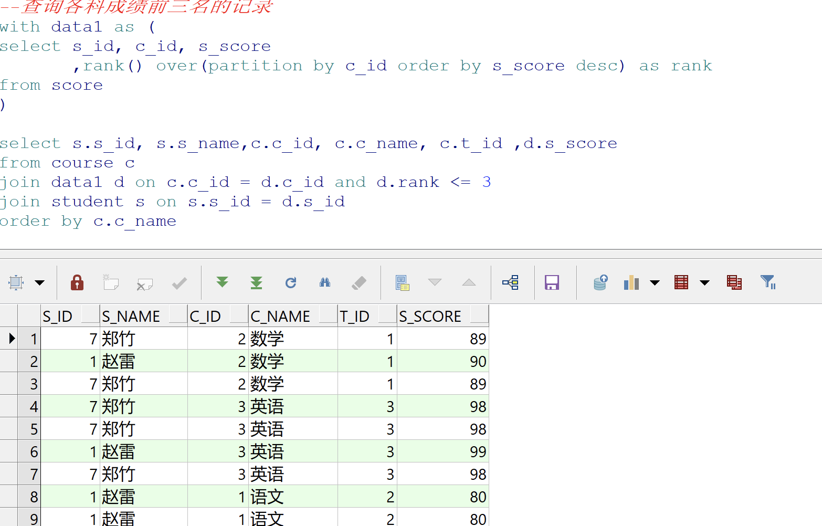Screen dimensions: 822x526
Task: Click the word 'course' in the SQL editor
Action: (x=82, y=163)
